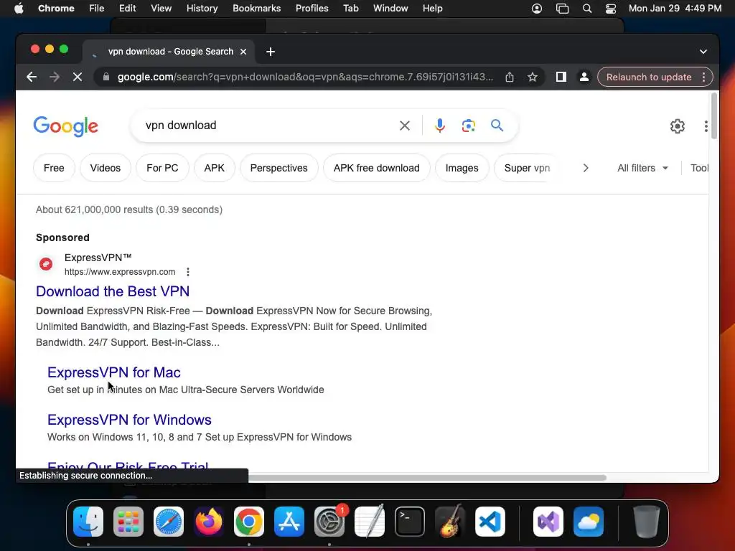Click the Chrome address bar URL
735x551 pixels.
(x=304, y=77)
